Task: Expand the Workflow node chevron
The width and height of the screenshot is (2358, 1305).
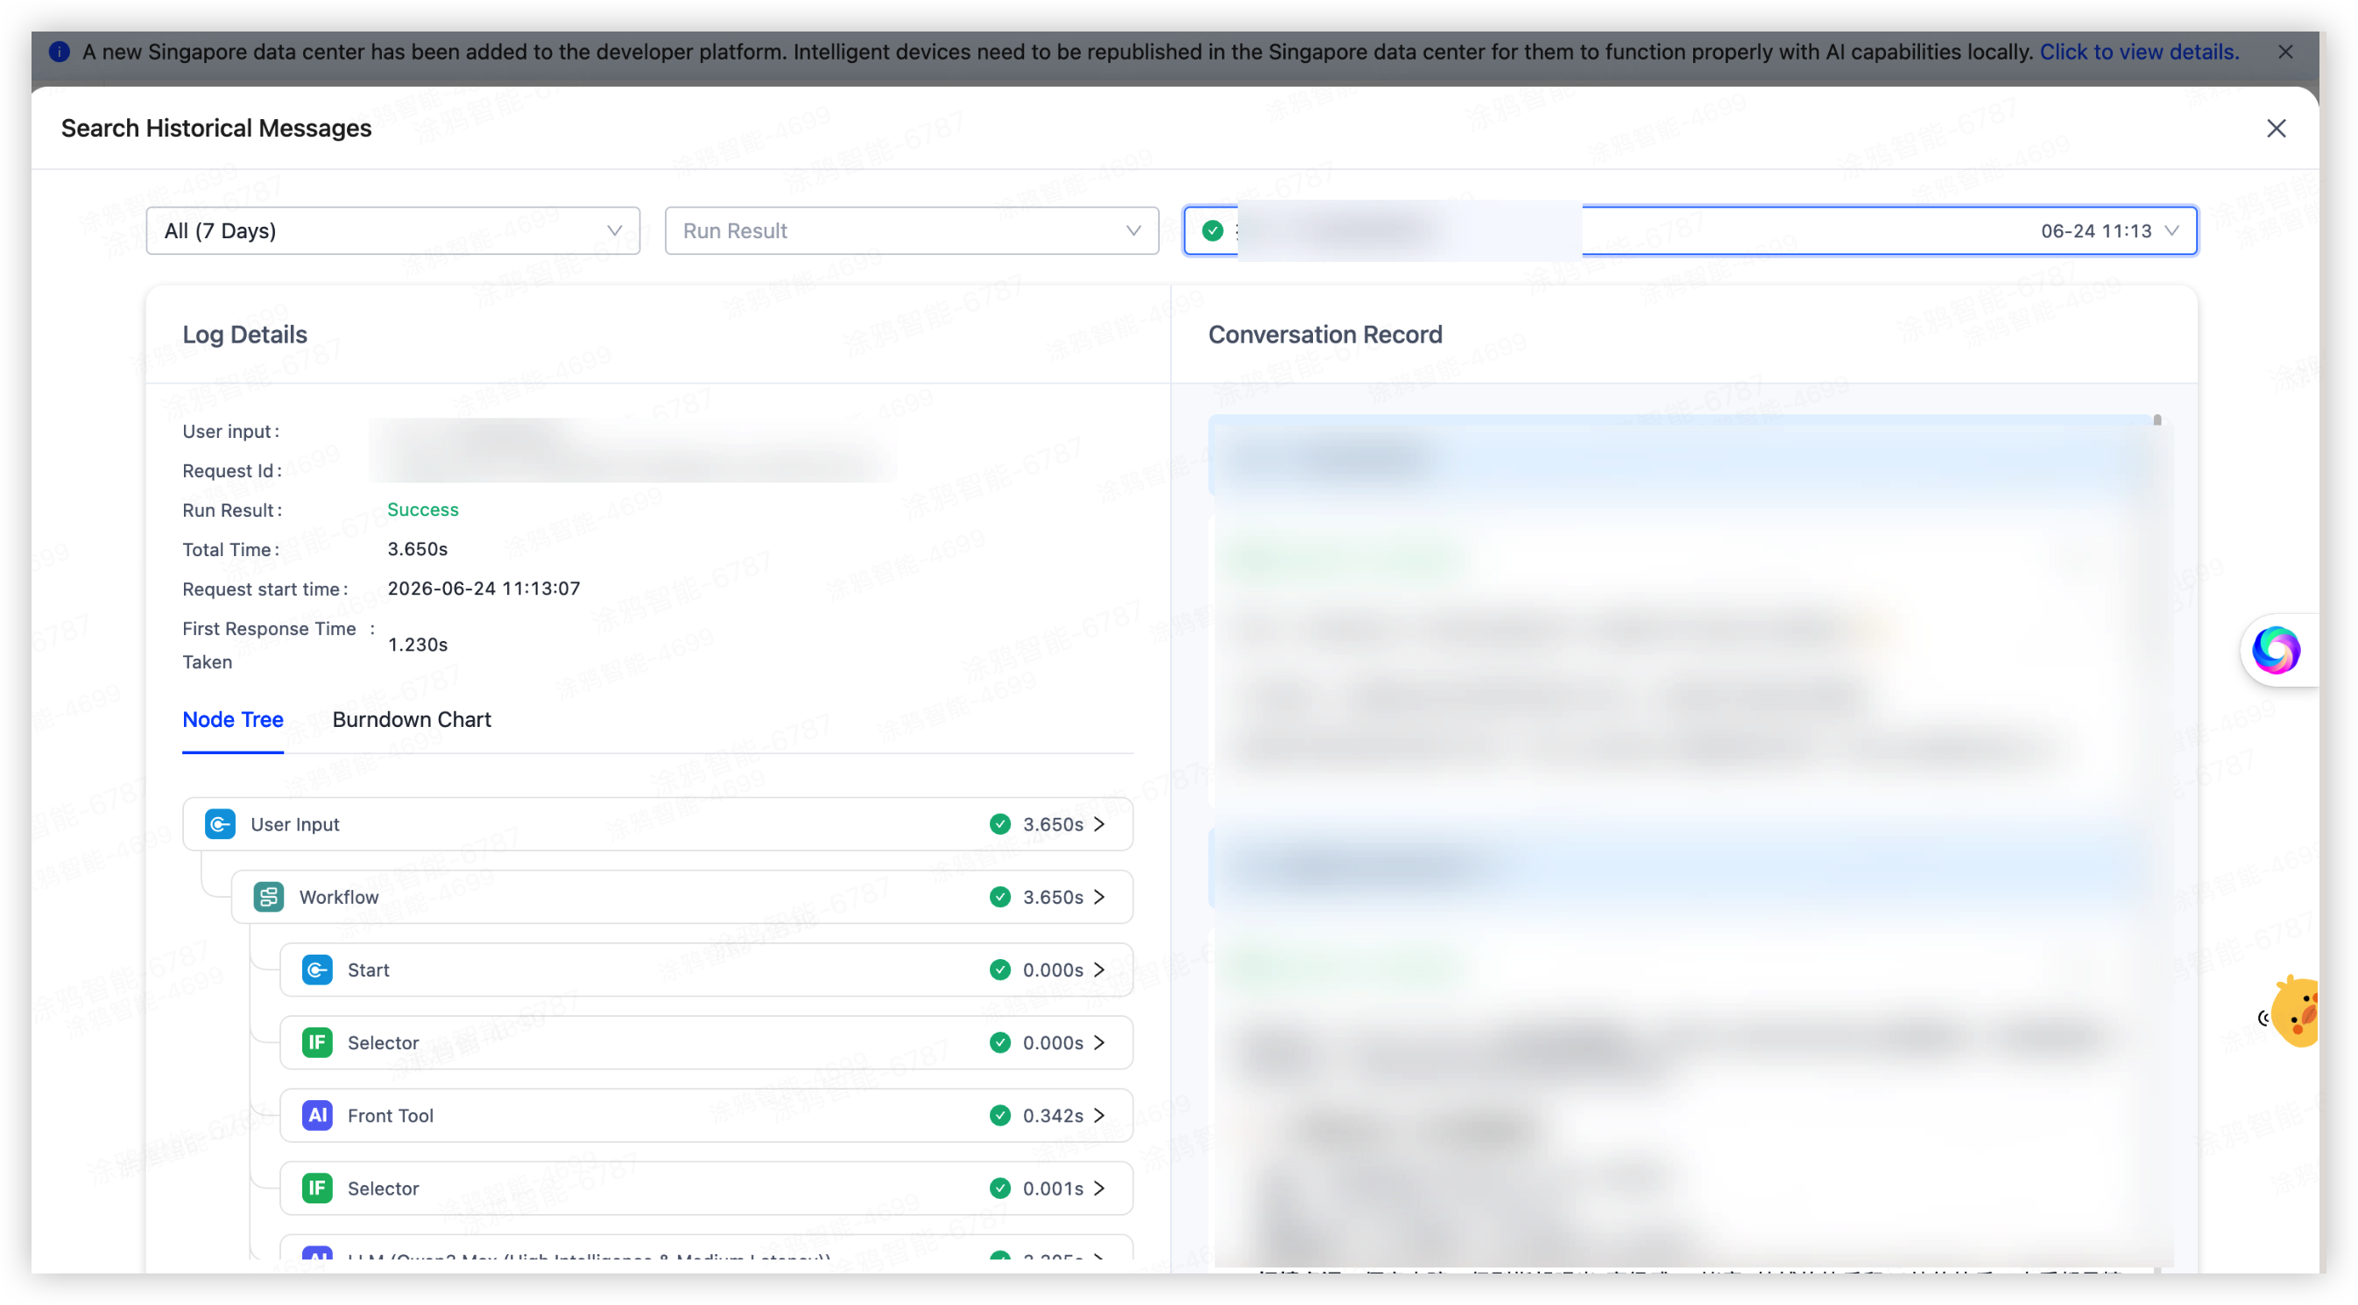Action: [1099, 897]
